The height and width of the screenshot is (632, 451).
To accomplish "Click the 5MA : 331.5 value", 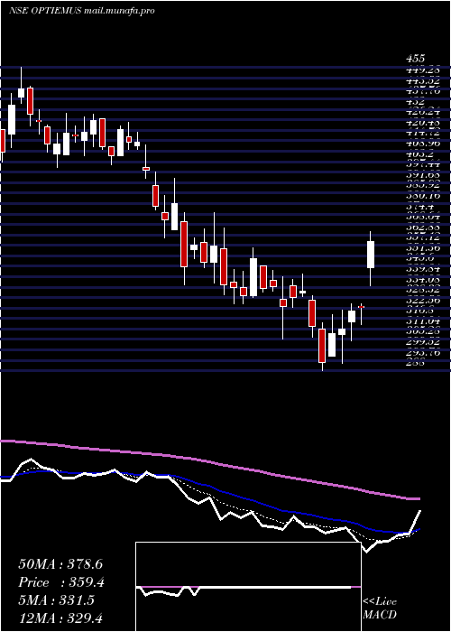I will click(56, 600).
